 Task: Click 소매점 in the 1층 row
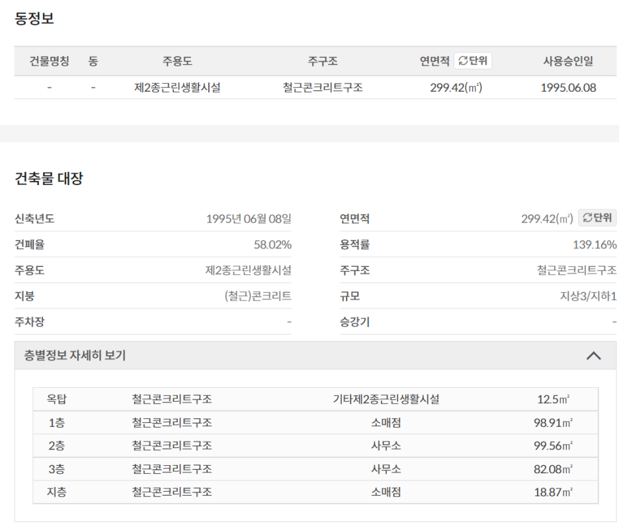386,423
